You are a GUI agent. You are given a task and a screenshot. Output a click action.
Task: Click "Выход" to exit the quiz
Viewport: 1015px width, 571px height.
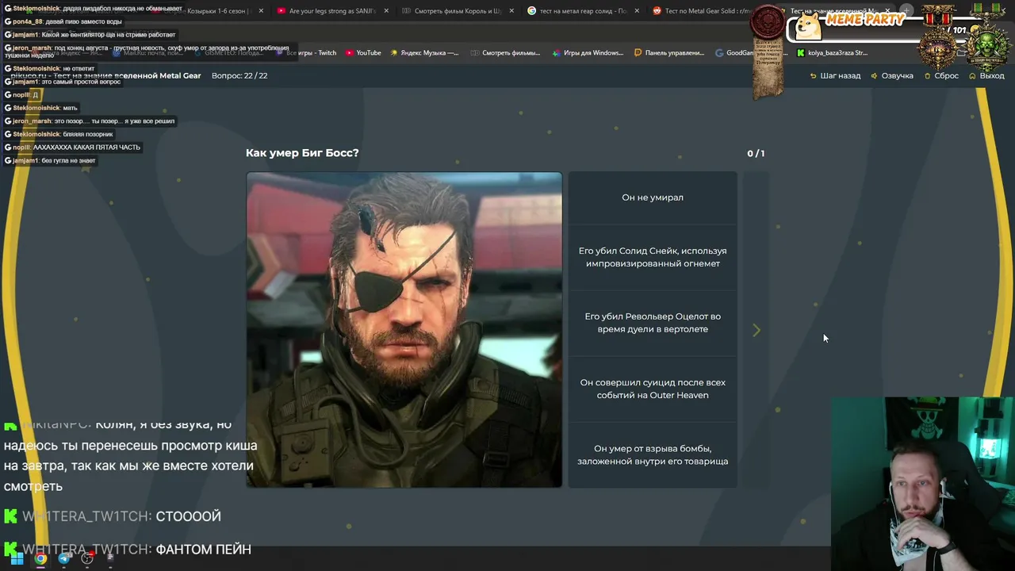[x=986, y=75]
